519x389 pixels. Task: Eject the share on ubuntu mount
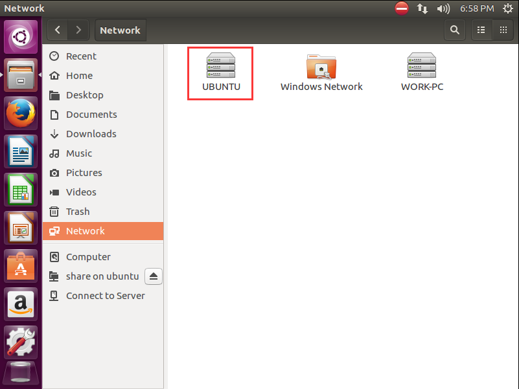(154, 276)
